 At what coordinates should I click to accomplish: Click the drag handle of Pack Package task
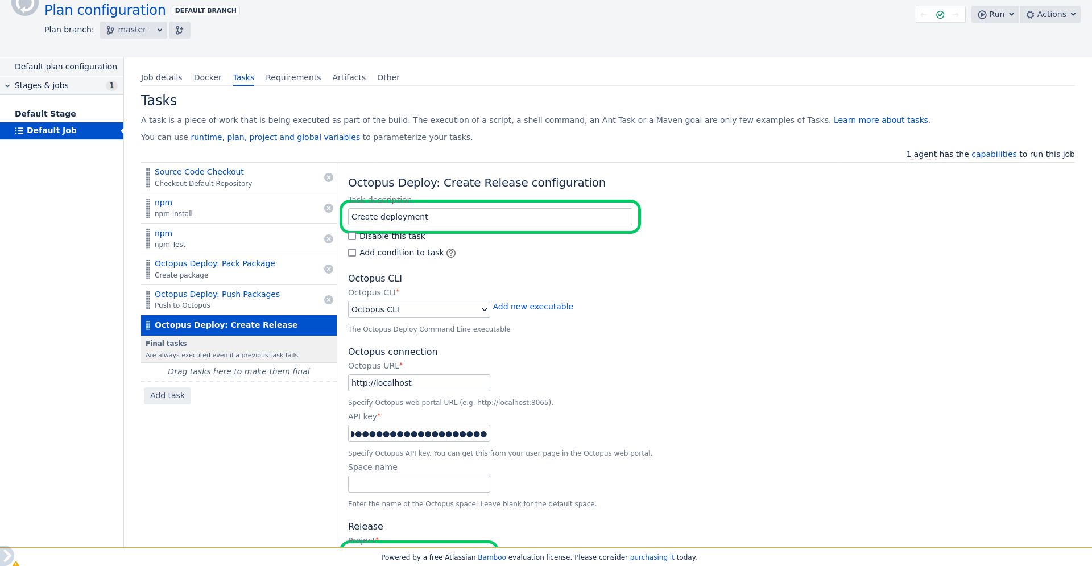point(148,269)
